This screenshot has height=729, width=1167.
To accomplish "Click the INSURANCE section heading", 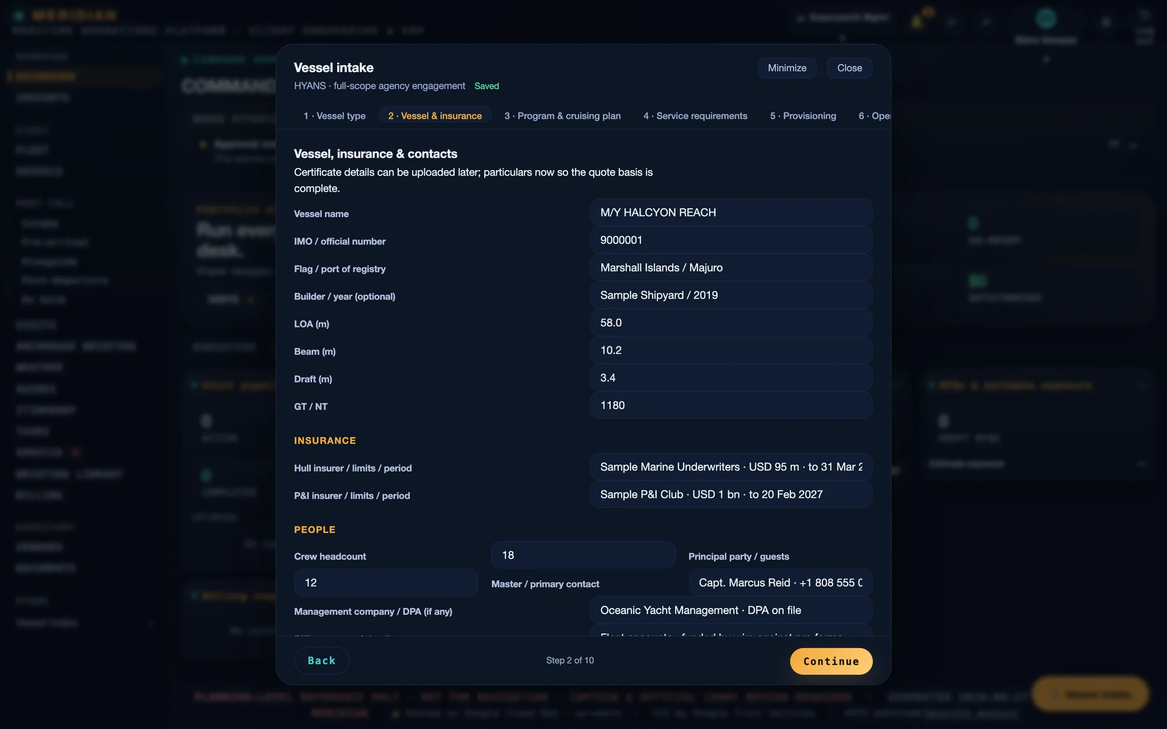I will 325,441.
